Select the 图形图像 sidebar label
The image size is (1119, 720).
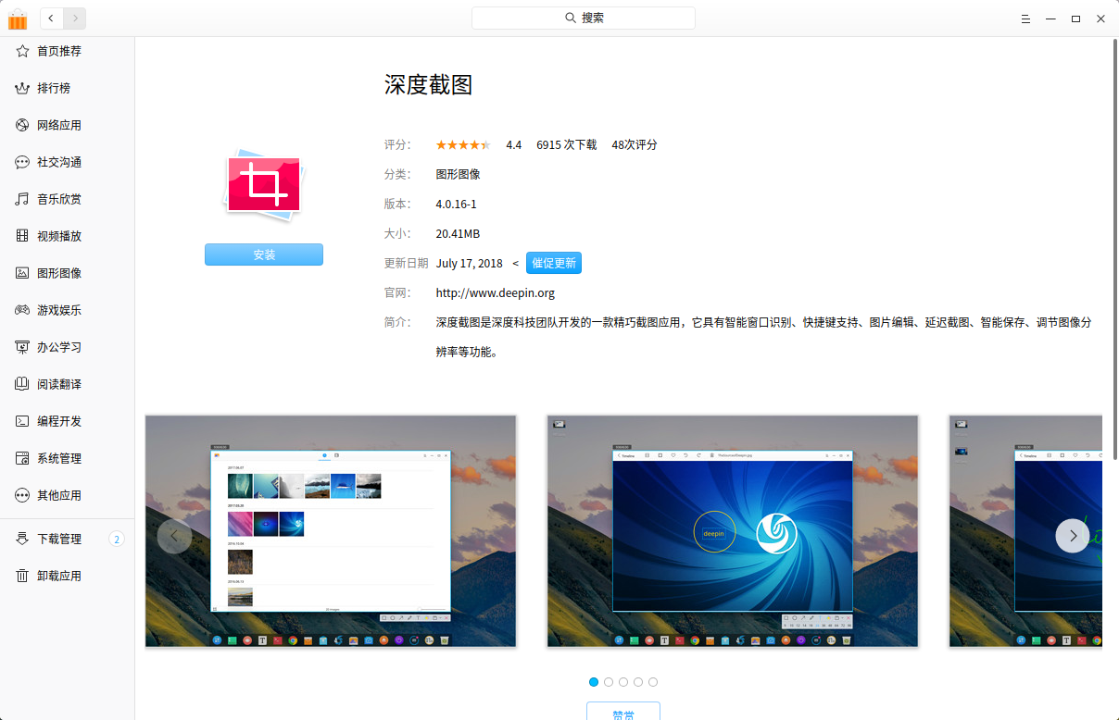point(59,273)
